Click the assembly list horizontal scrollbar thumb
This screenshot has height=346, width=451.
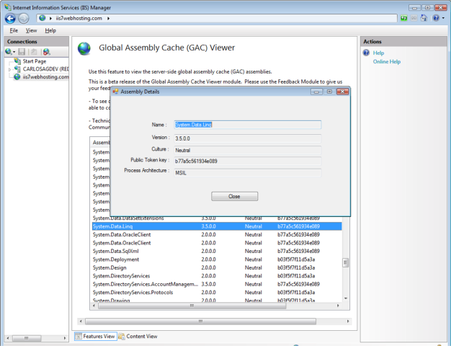tap(192, 306)
